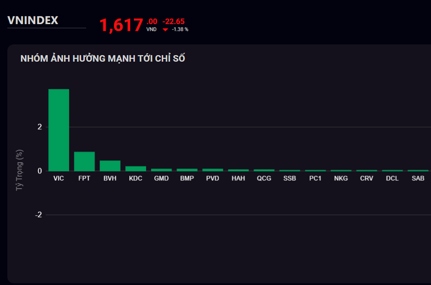
Task: Click the GMD ticker label
Action: pyautogui.click(x=161, y=179)
